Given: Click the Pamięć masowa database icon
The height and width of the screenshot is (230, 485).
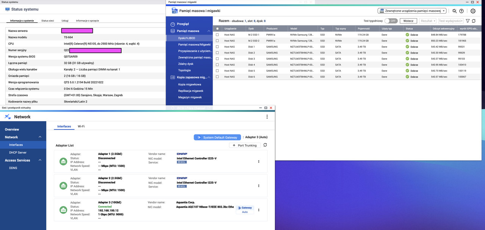Looking at the screenshot, I should coord(173,31).
